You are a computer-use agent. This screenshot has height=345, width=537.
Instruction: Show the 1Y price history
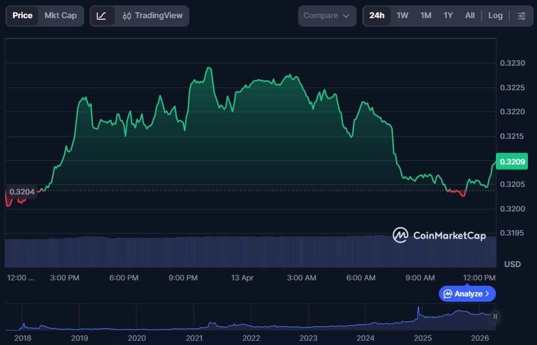pos(448,16)
